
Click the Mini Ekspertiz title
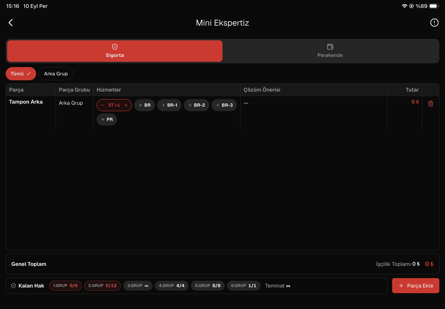point(222,23)
